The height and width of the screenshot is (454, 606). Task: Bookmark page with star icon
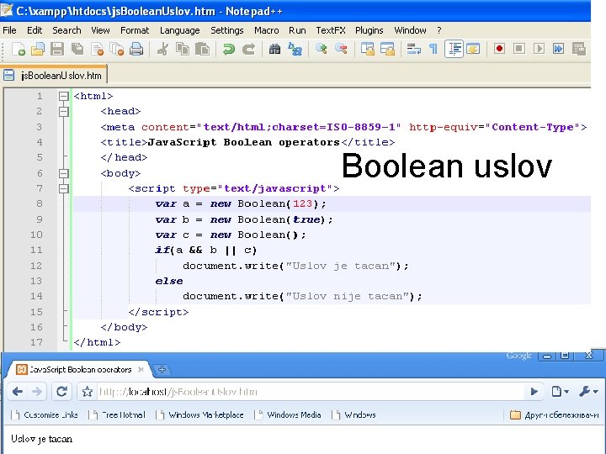[x=88, y=392]
